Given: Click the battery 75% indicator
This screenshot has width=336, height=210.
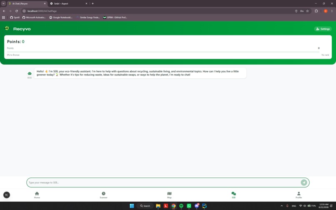Looking at the screenshot, I should (x=312, y=206).
